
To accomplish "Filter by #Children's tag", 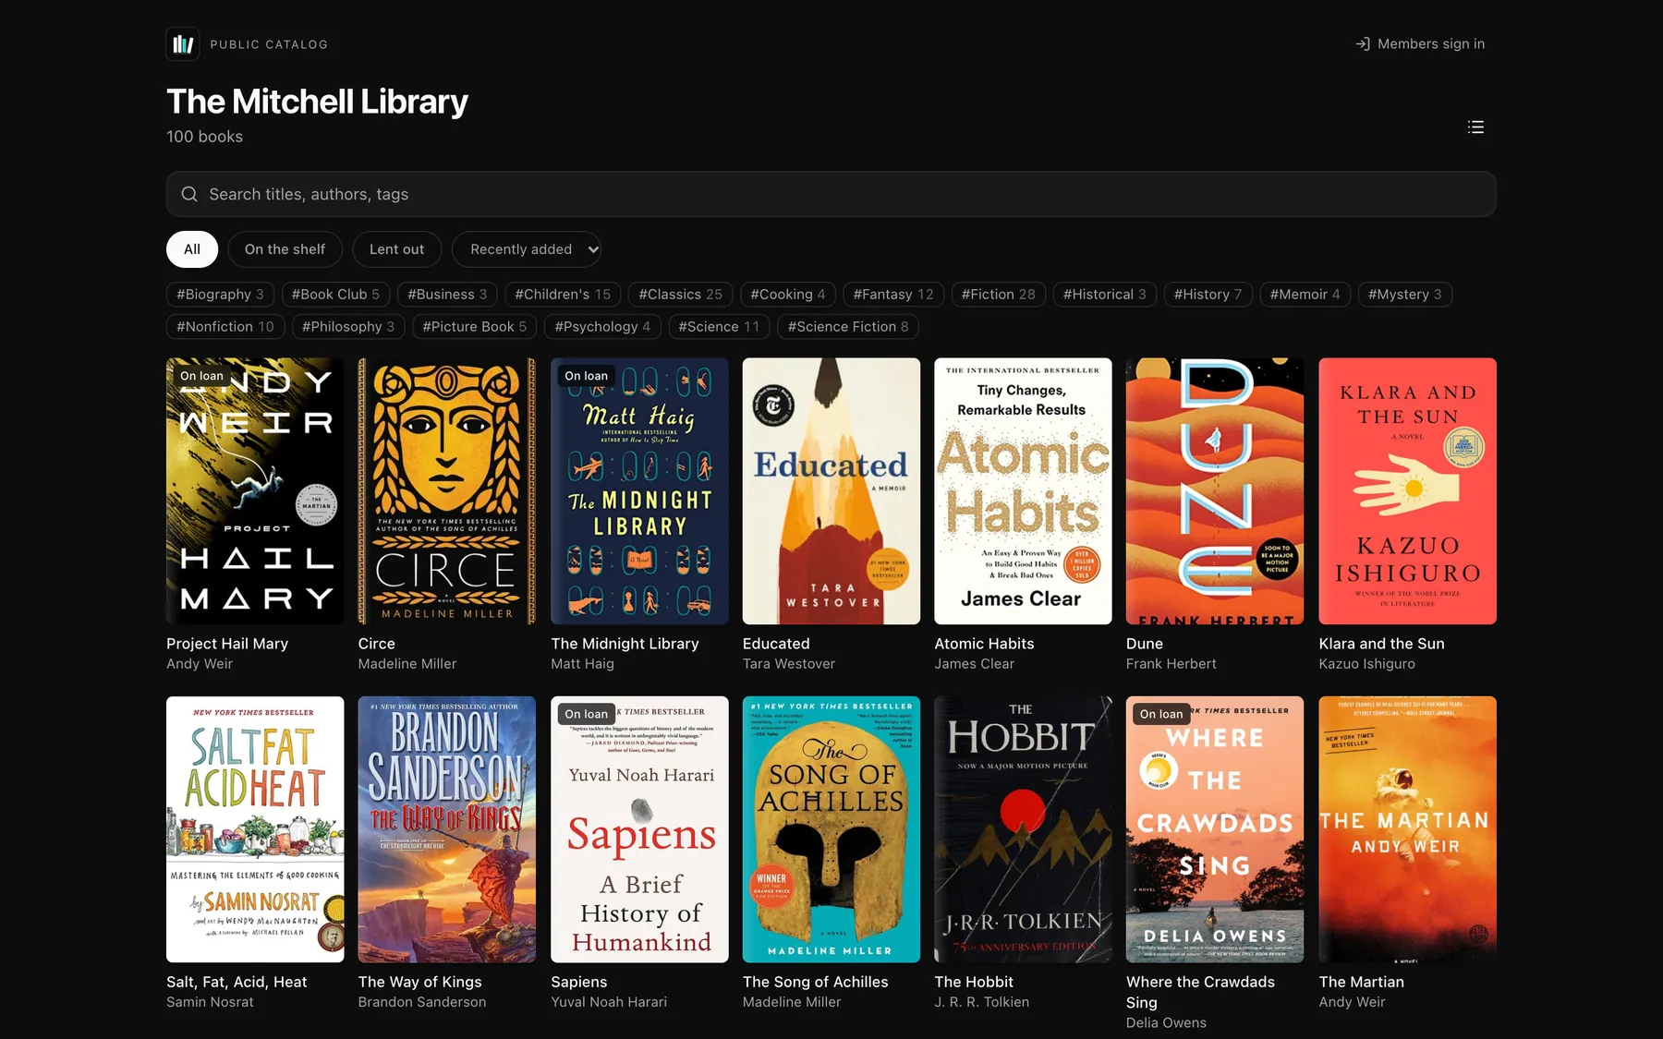I will (563, 295).
